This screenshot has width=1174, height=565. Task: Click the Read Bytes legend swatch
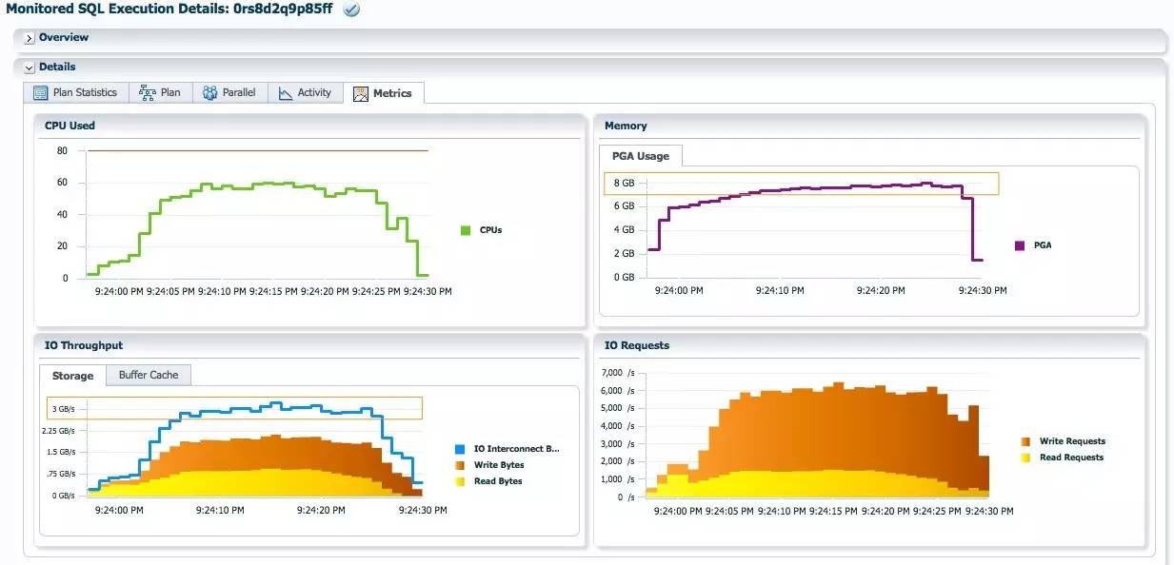click(460, 481)
